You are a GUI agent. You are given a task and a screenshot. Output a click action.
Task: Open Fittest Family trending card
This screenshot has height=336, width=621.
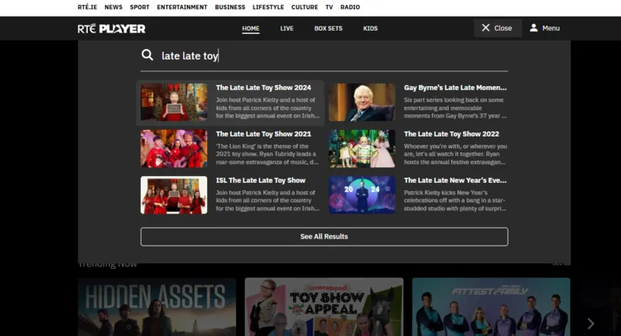(491, 307)
